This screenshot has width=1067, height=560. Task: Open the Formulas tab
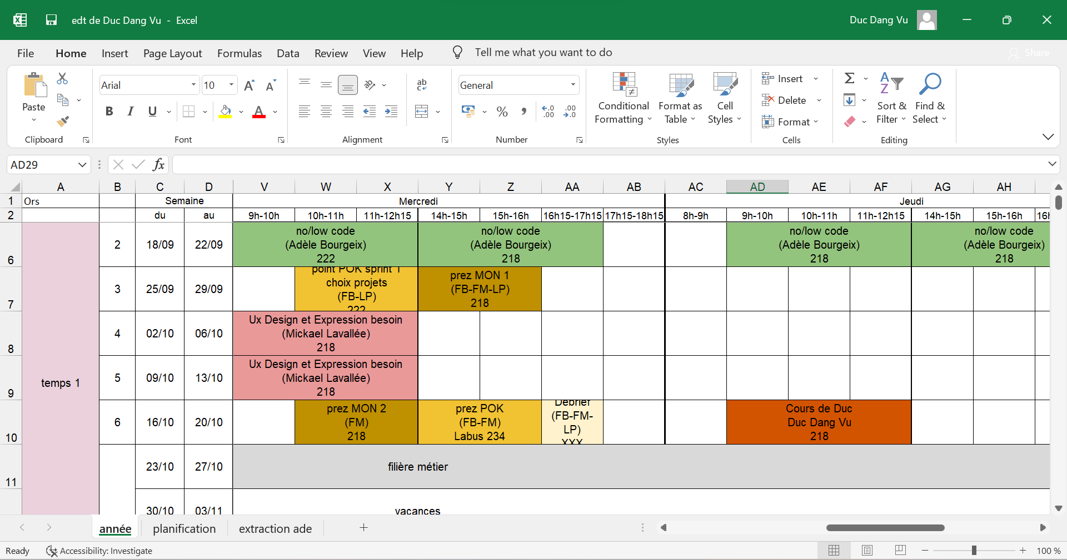(240, 53)
